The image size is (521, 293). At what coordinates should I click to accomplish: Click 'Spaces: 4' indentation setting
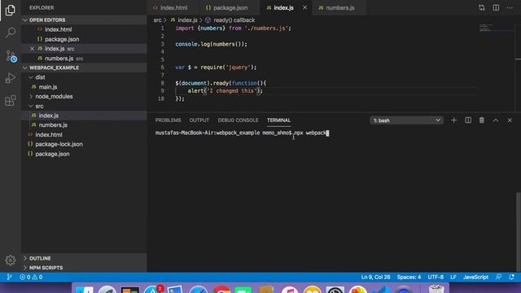(409, 277)
